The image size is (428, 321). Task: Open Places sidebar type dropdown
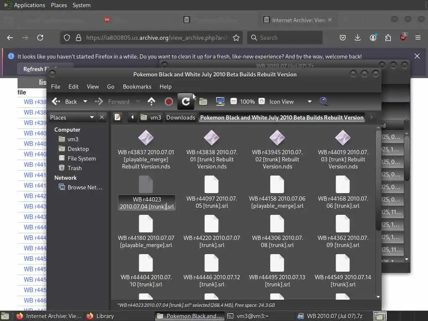(72, 117)
